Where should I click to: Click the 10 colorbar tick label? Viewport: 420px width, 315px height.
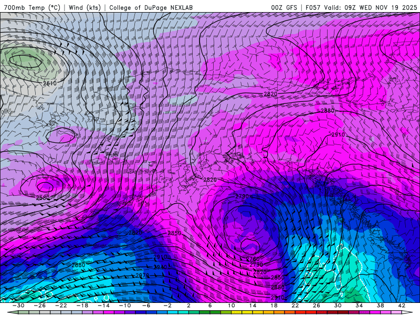click(231, 306)
